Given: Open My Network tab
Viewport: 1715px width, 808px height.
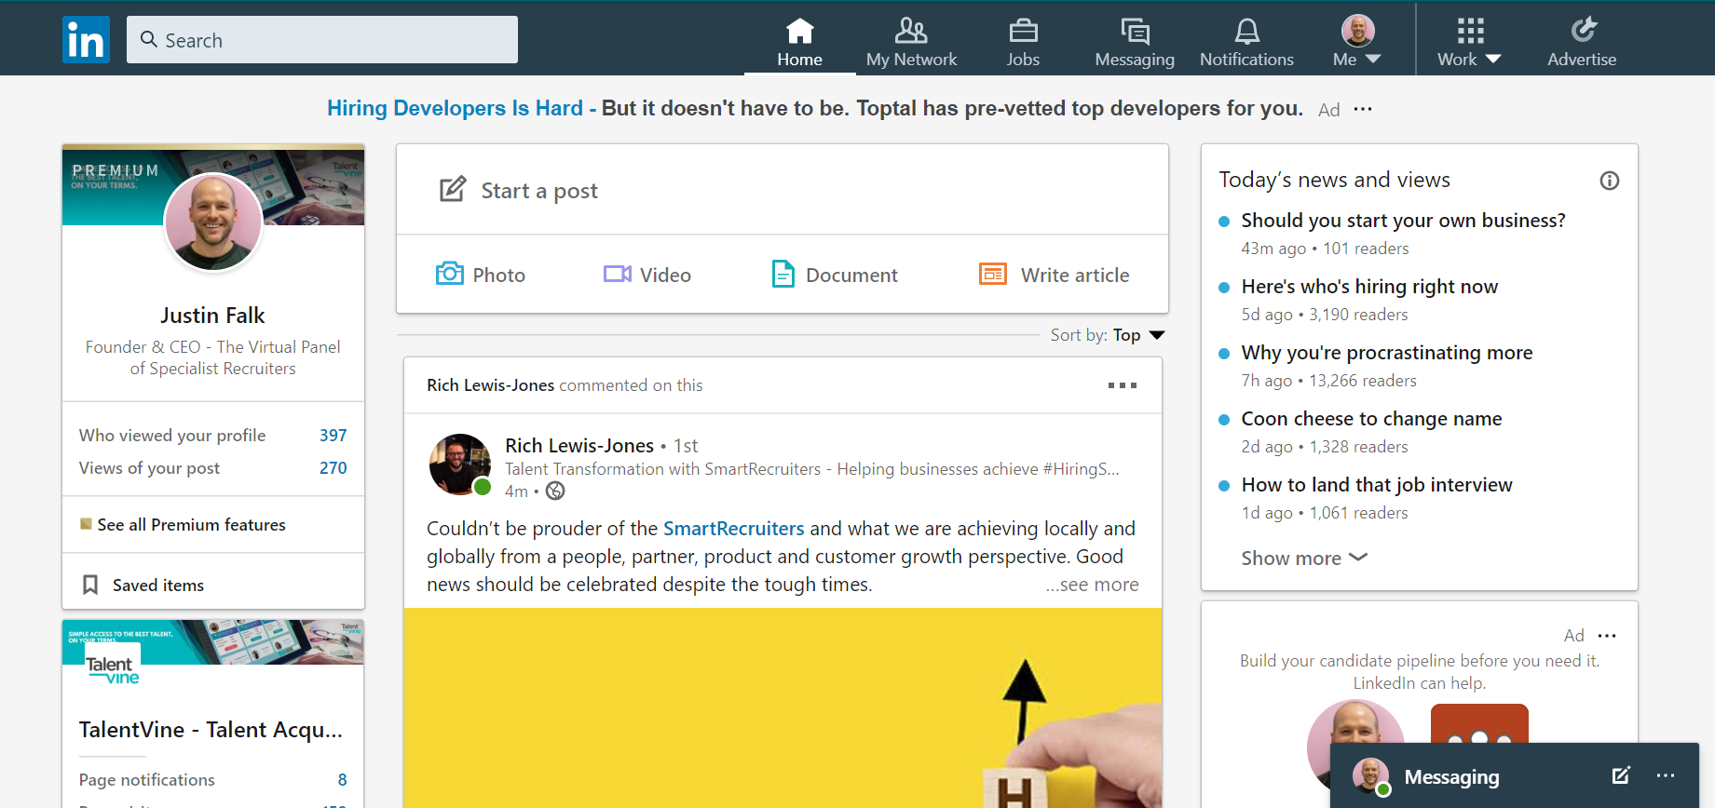Looking at the screenshot, I should [911, 42].
